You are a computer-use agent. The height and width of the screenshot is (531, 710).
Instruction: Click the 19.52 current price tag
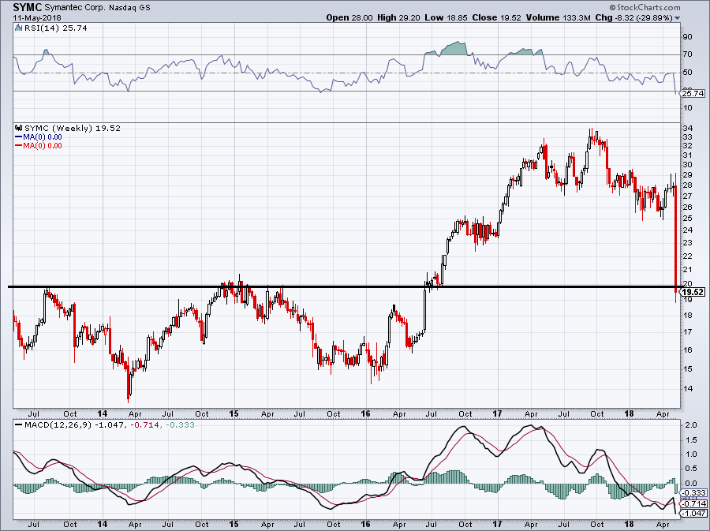coord(693,293)
